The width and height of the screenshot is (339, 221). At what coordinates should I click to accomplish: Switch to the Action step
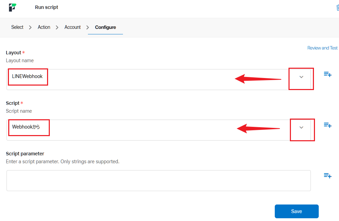[44, 27]
